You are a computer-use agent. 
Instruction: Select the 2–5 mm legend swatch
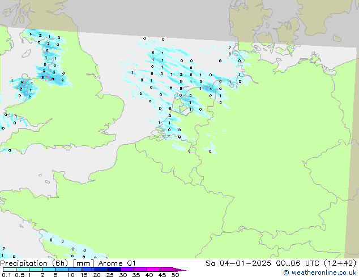pyautogui.click(x=49, y=270)
